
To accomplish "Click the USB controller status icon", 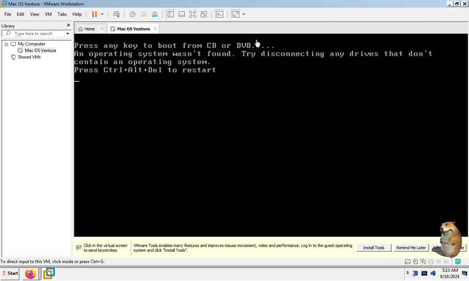I will tap(446, 262).
